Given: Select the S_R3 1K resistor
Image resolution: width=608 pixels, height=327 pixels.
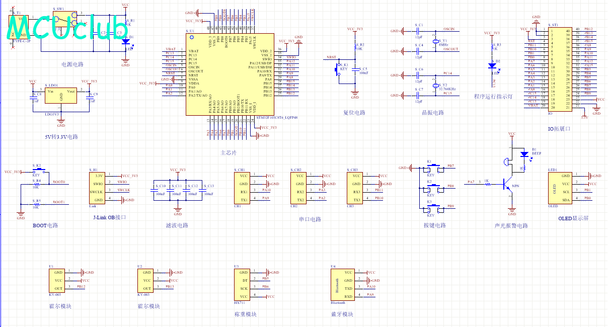Looking at the screenshot, I should (x=492, y=46).
